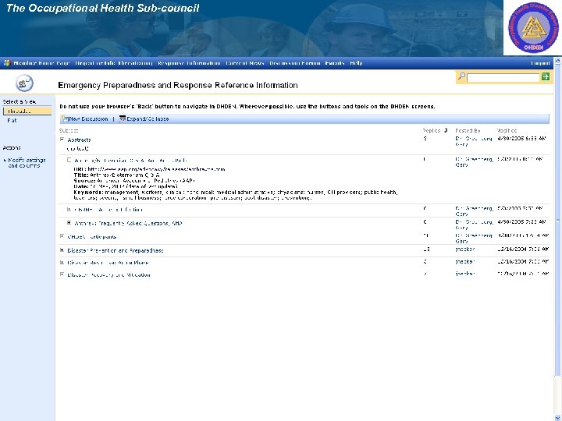This screenshot has width=562, height=421.
Task: Click the green arrow search go button
Action: click(x=545, y=76)
